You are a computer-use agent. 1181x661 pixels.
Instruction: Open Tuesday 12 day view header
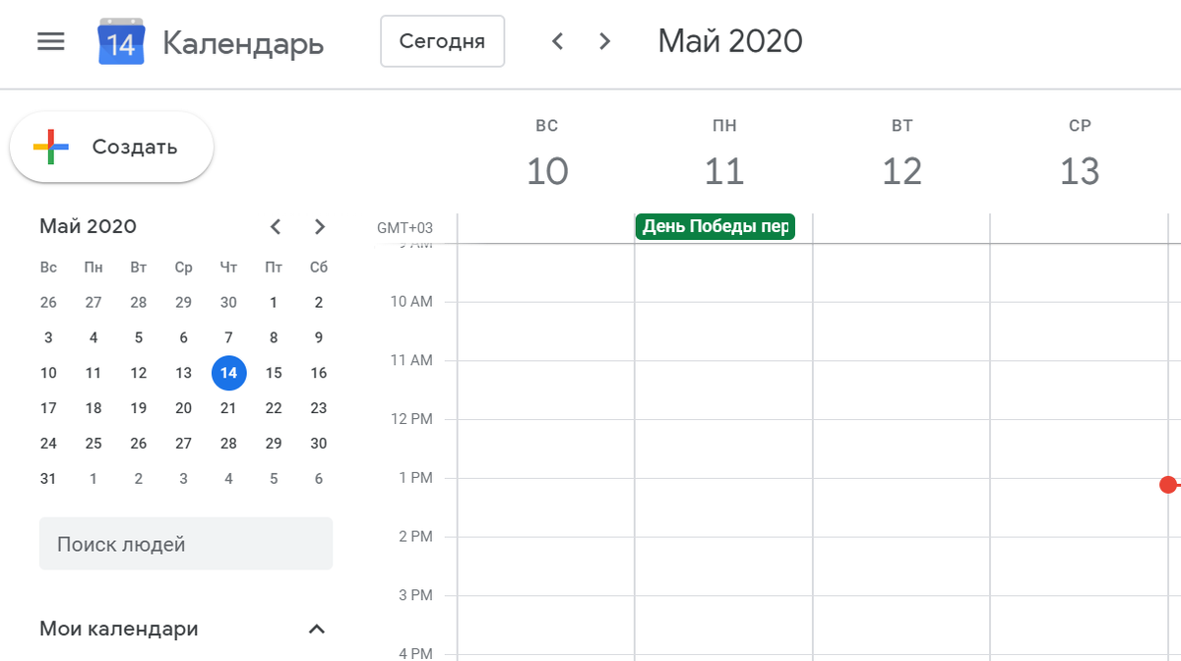901,171
